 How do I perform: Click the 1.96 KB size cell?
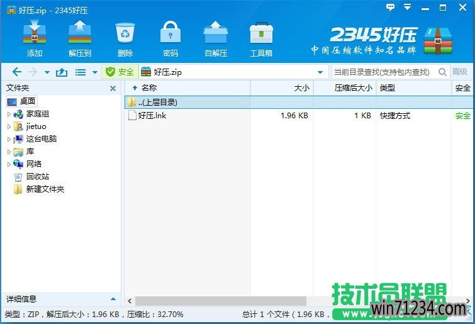[x=294, y=116]
